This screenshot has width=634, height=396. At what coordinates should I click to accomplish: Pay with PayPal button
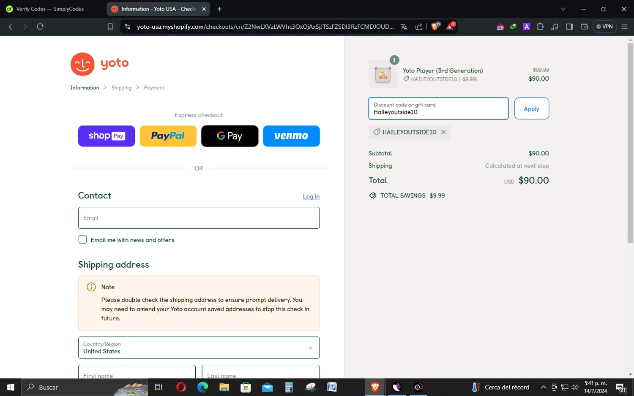[168, 136]
